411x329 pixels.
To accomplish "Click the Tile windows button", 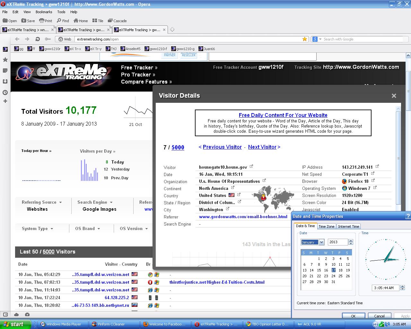I will point(98,21).
